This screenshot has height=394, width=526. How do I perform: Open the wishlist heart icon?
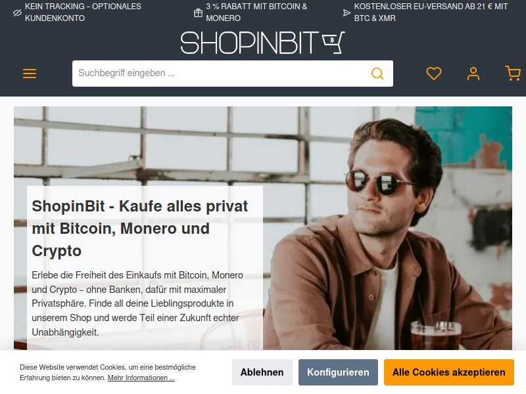434,74
